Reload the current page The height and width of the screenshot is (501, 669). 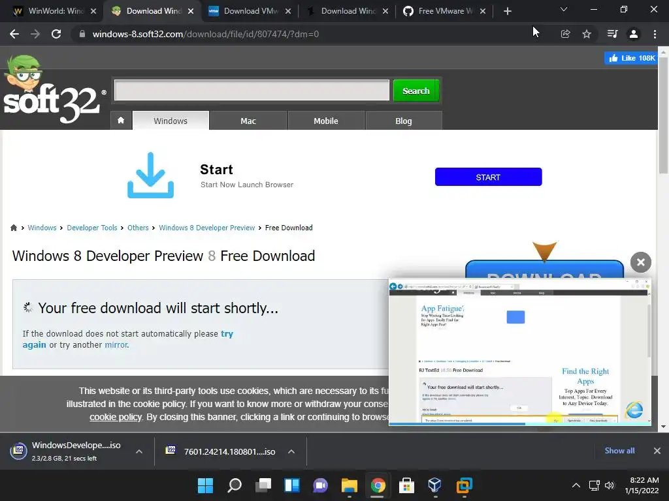[56, 34]
